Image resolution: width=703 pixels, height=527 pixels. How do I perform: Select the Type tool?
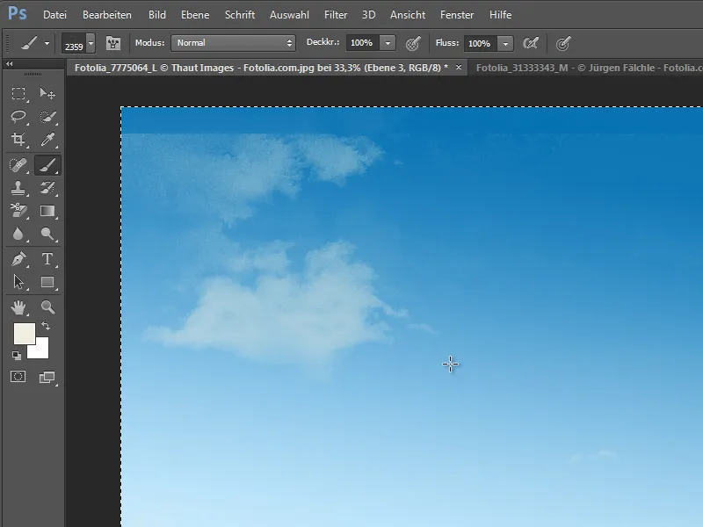[47, 259]
